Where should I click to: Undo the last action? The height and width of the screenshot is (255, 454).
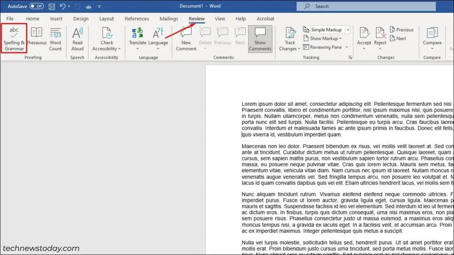(x=63, y=6)
